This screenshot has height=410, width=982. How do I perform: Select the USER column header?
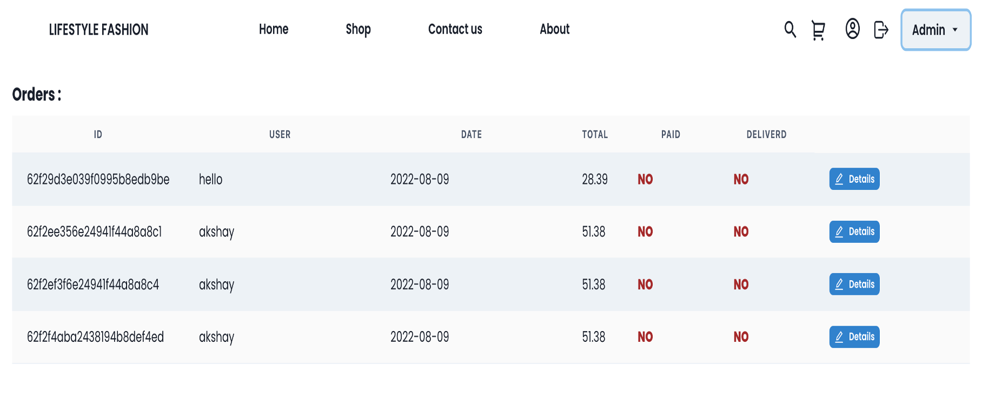point(280,135)
